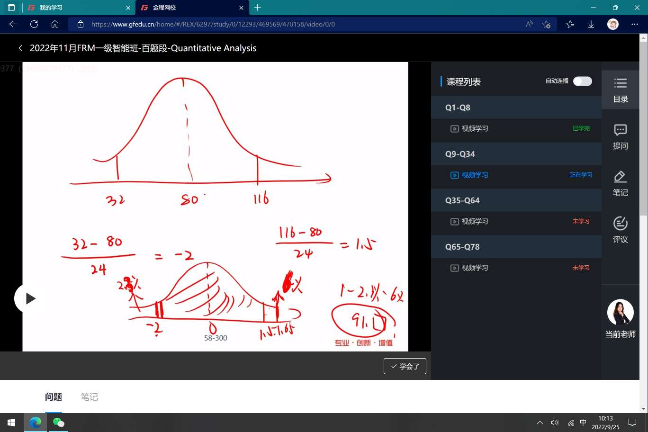Select the Q65-Q78 section header
The image size is (648, 432).
516,247
